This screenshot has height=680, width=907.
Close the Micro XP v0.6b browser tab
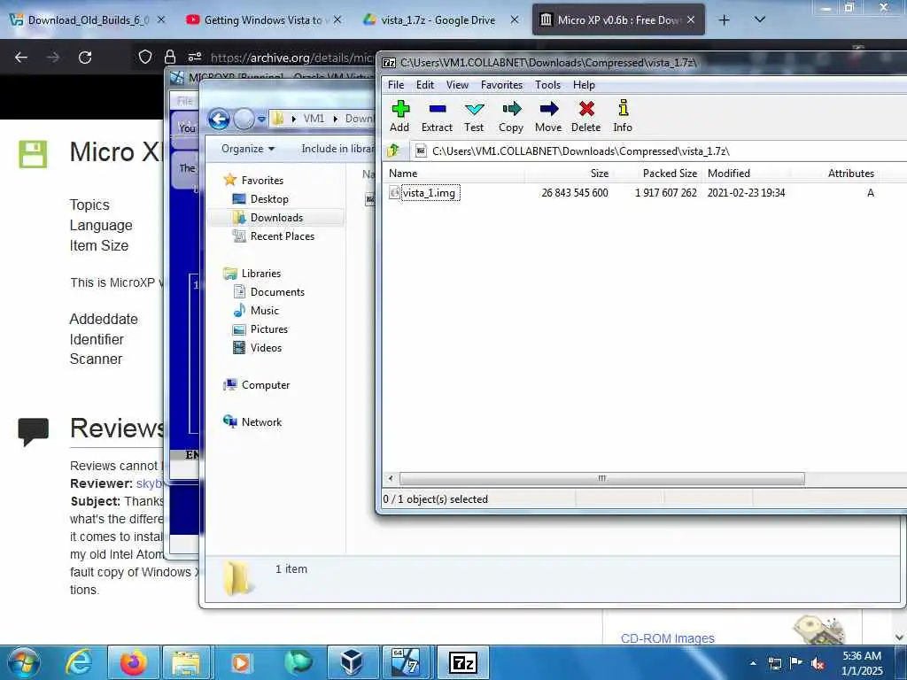click(x=691, y=19)
